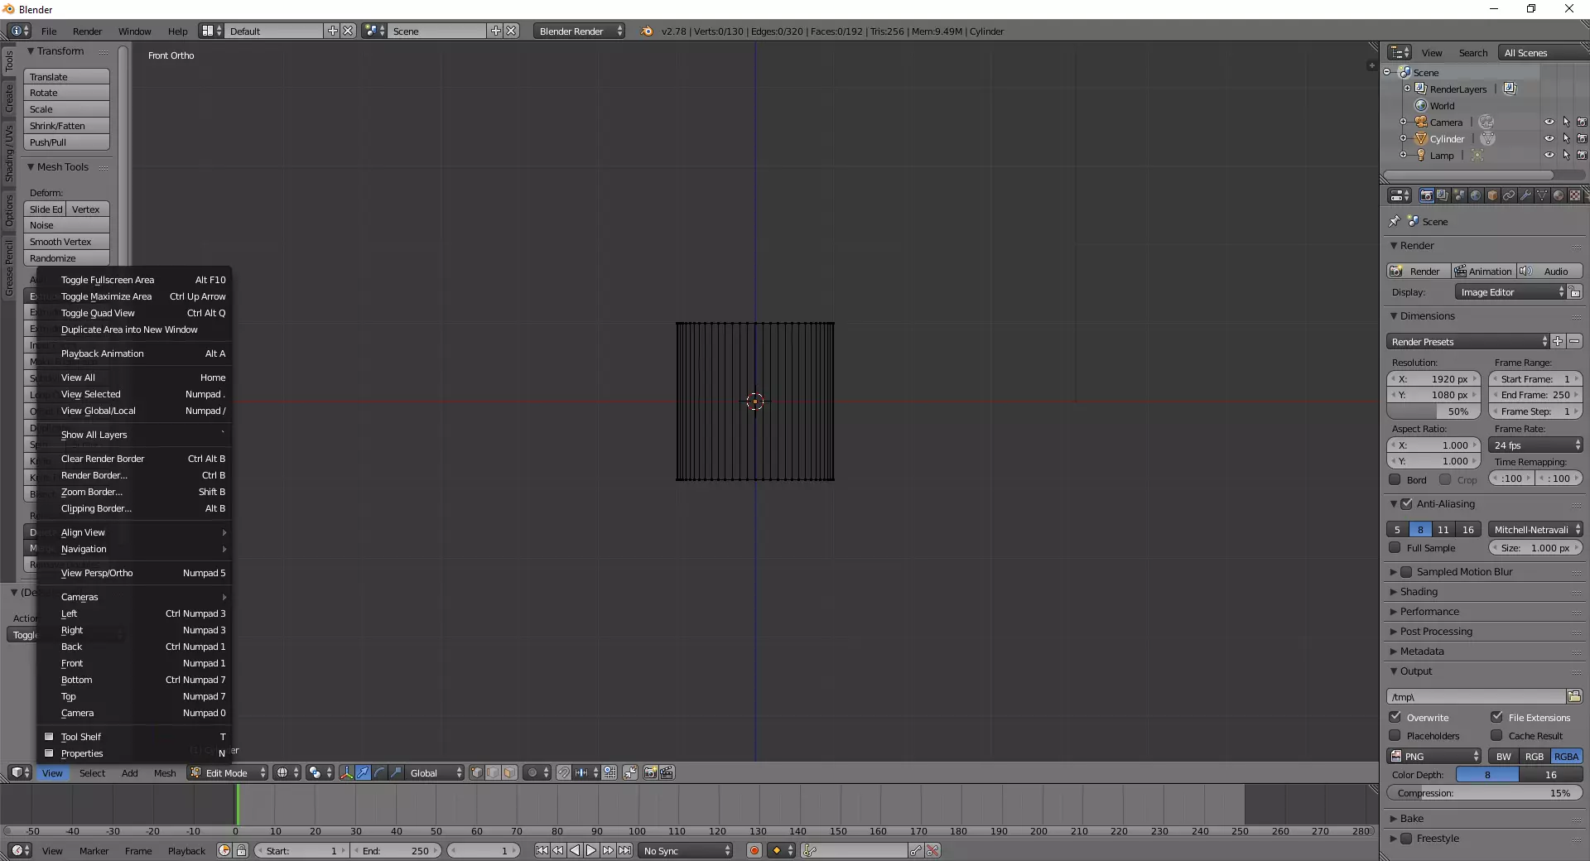The height and width of the screenshot is (861, 1590).
Task: Toggle Lamp renderability camera icon
Action: coord(1582,156)
